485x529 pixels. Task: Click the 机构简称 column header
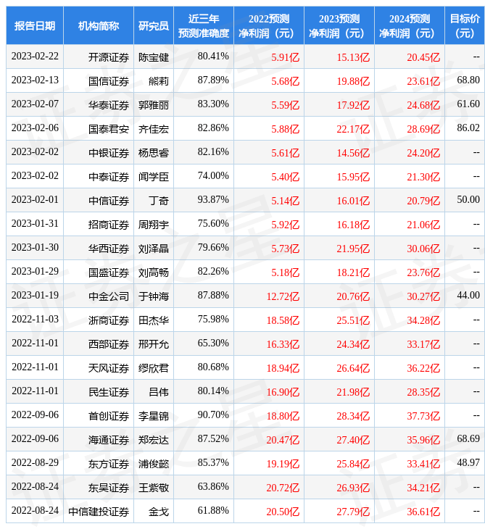[x=99, y=25]
